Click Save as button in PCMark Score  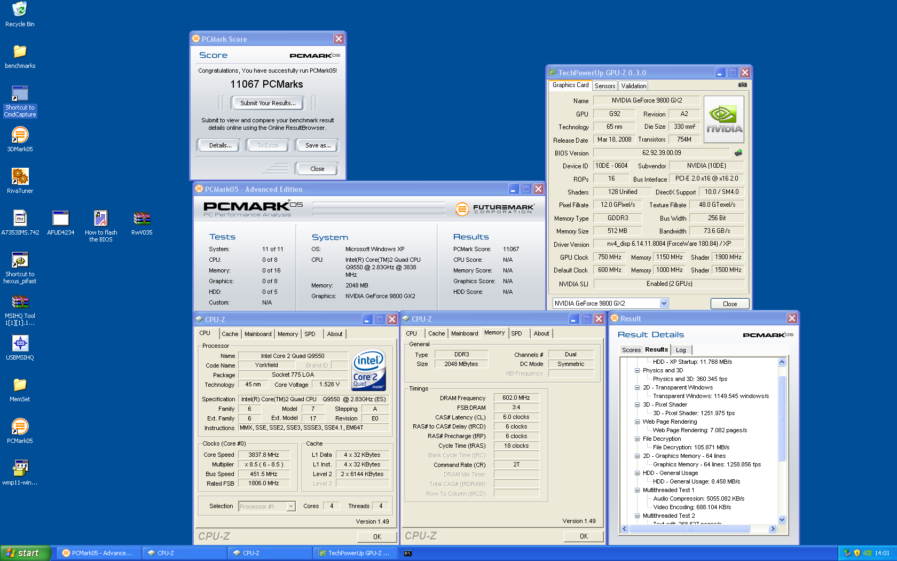pos(317,145)
